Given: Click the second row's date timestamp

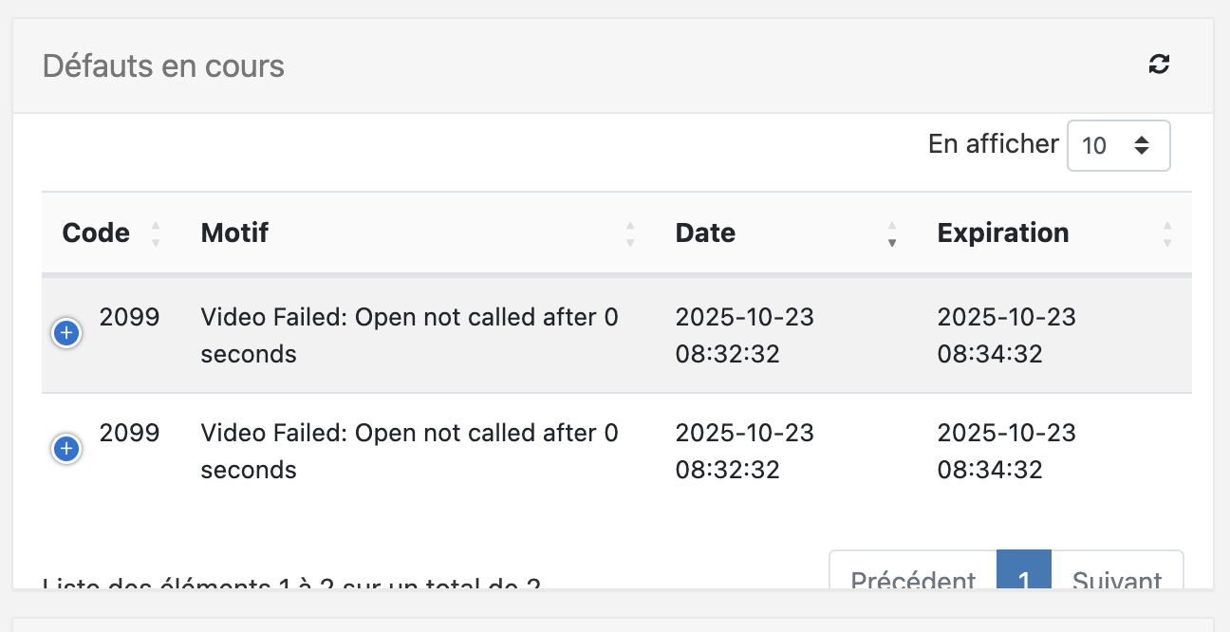Looking at the screenshot, I should [744, 451].
